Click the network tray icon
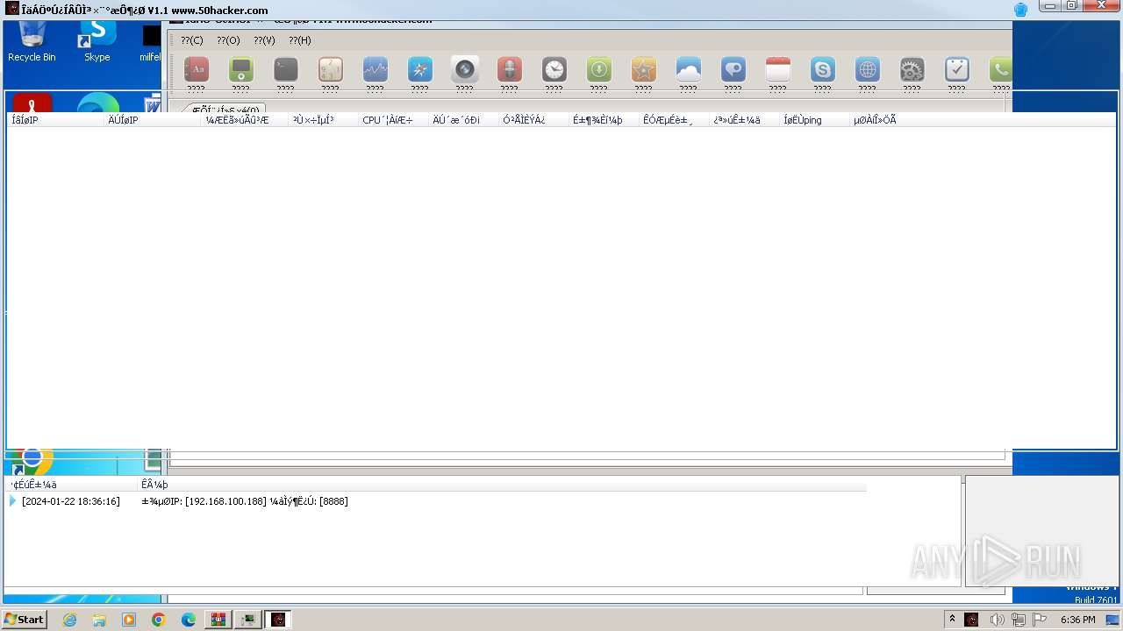 click(x=1019, y=620)
